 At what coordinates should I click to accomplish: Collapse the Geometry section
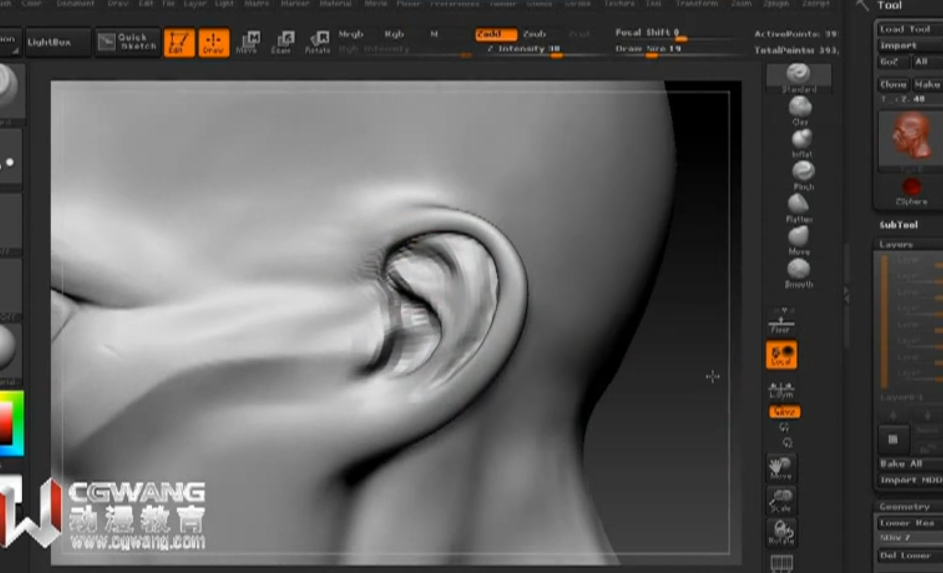pos(905,507)
